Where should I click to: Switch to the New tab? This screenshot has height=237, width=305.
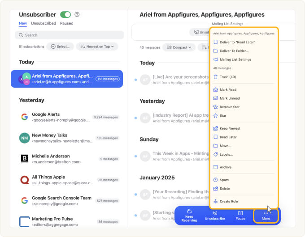pos(23,23)
